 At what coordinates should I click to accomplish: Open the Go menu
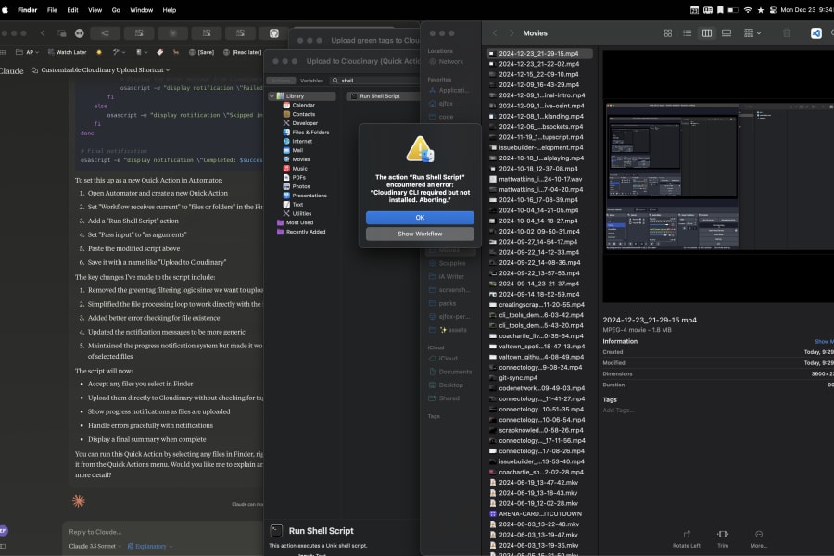(116, 10)
